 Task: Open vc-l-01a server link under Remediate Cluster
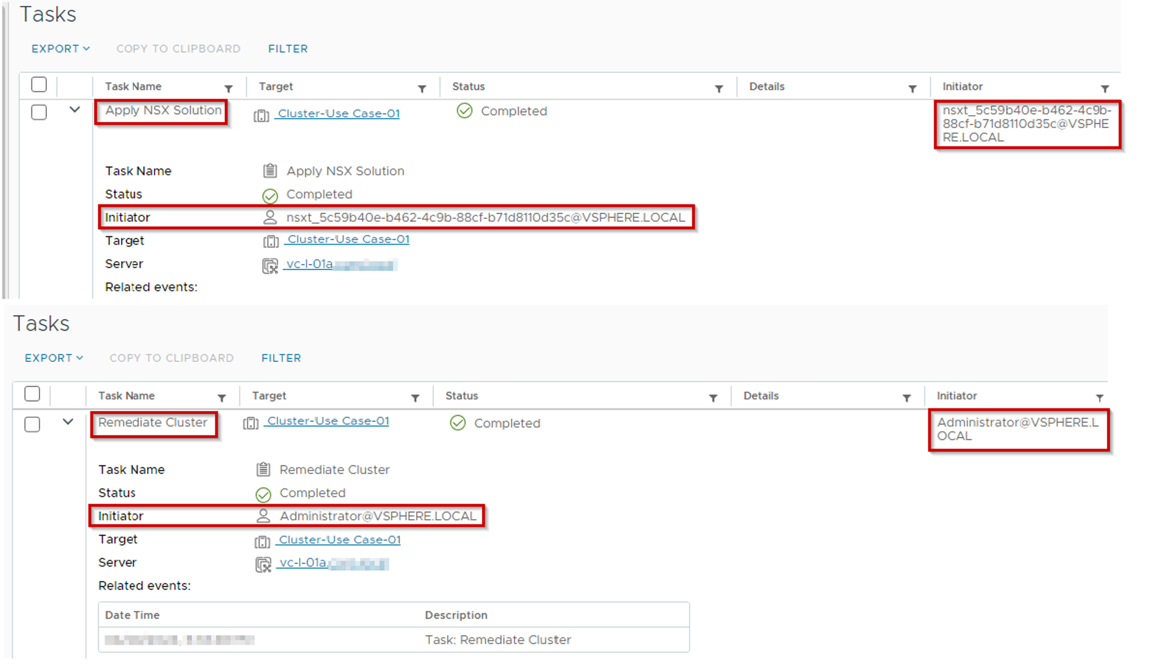302,563
